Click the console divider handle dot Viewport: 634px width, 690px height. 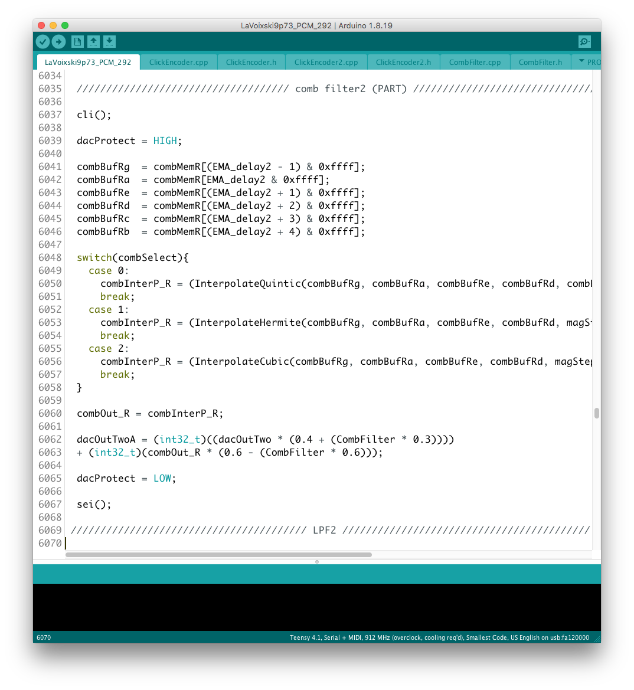point(317,562)
